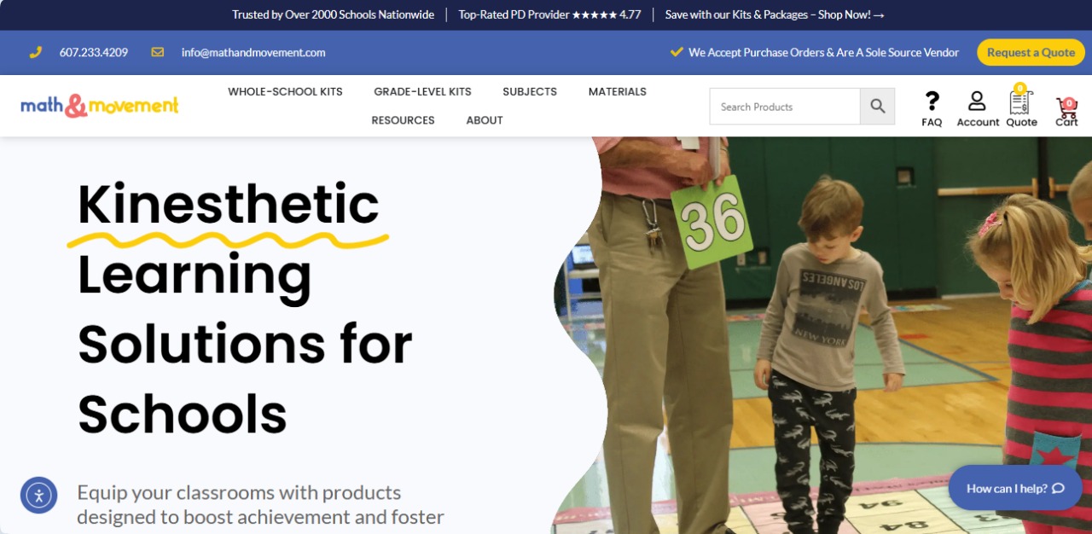The width and height of the screenshot is (1092, 534).
Task: Open the Account profile icon
Action: point(977,102)
